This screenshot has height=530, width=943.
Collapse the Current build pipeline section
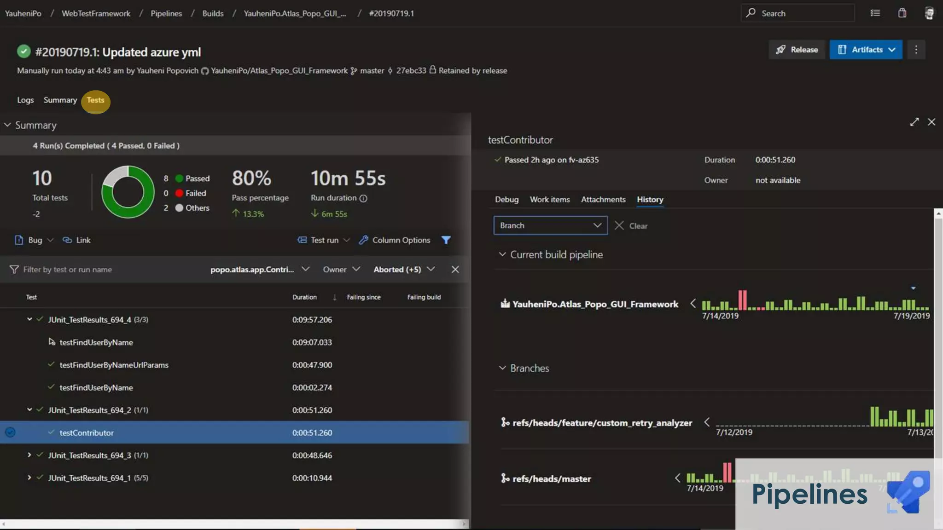tap(502, 254)
